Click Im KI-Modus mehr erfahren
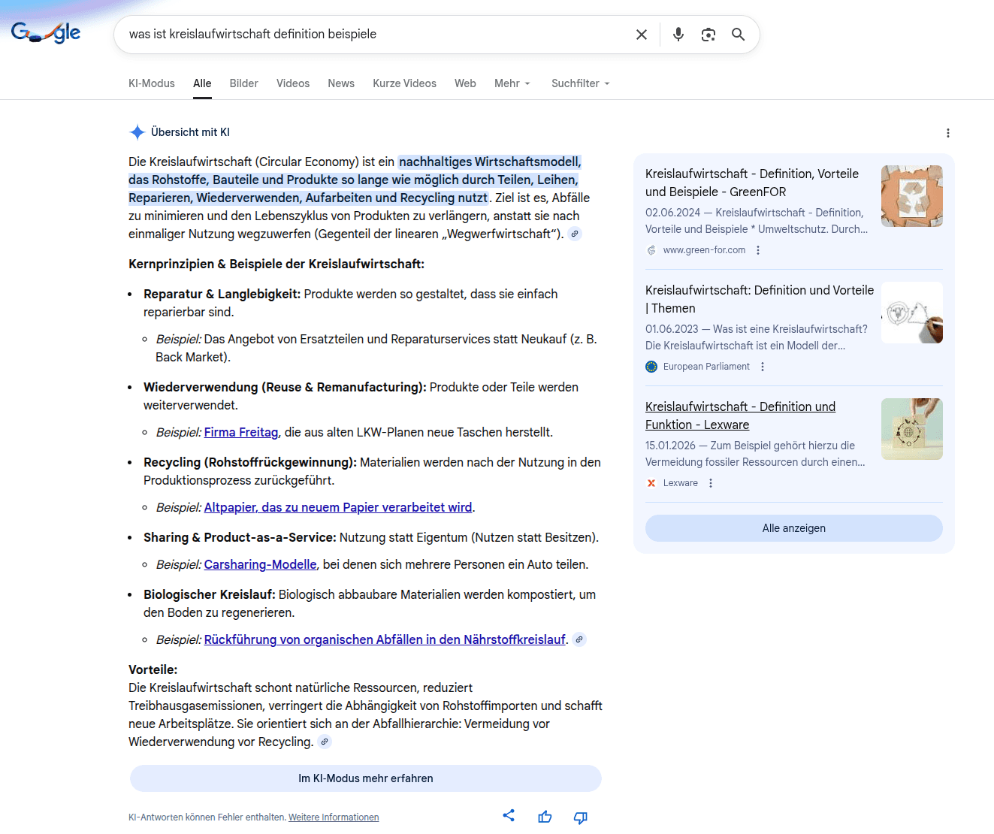The width and height of the screenshot is (994, 834). click(x=366, y=778)
